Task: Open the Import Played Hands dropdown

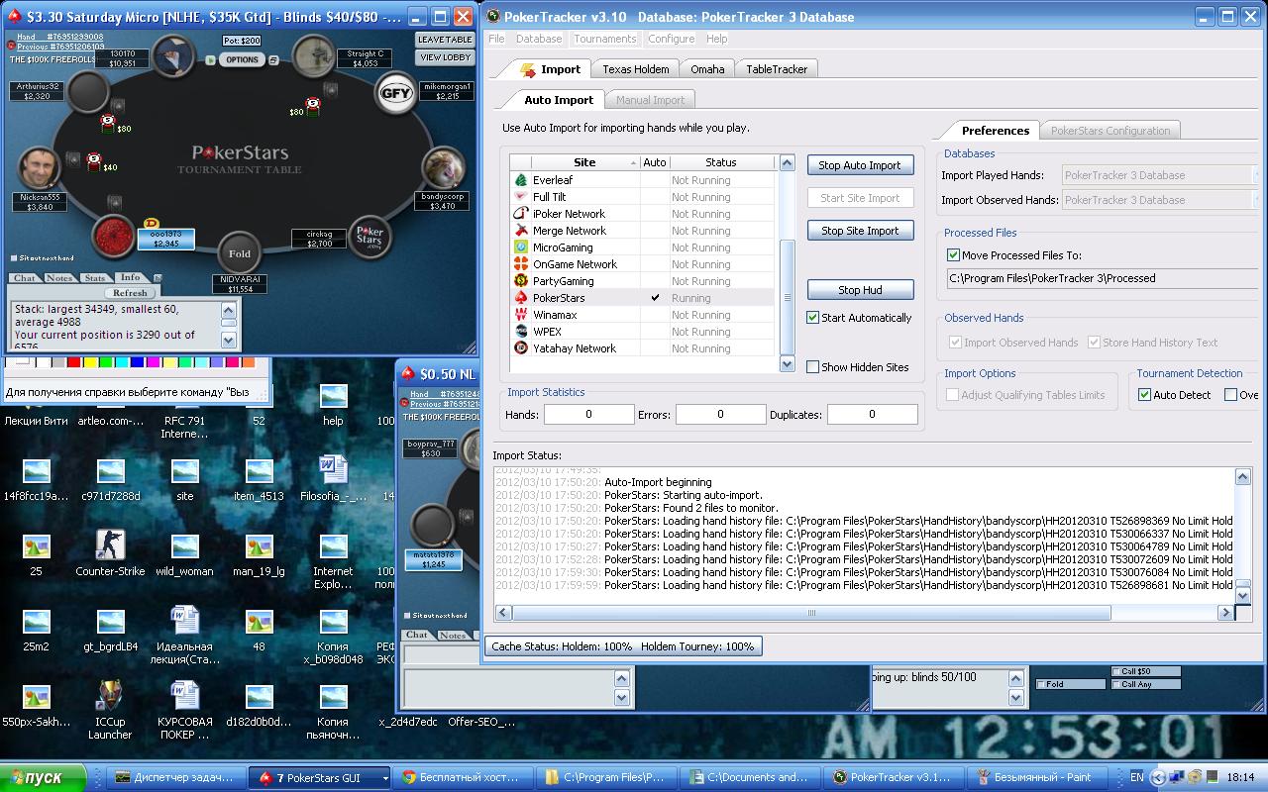Action: [x=1159, y=175]
